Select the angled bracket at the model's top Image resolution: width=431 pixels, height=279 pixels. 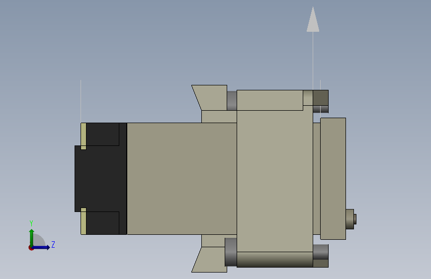[x=211, y=97]
